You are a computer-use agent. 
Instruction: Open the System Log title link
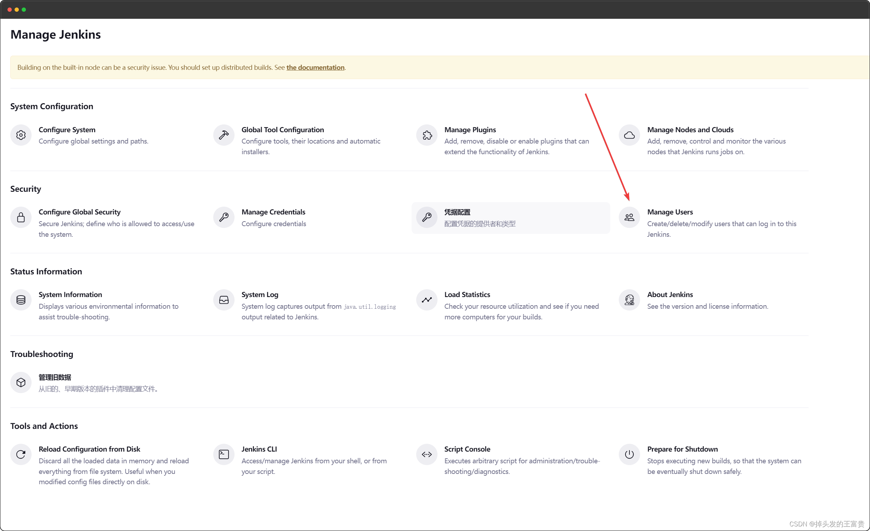pyautogui.click(x=260, y=295)
